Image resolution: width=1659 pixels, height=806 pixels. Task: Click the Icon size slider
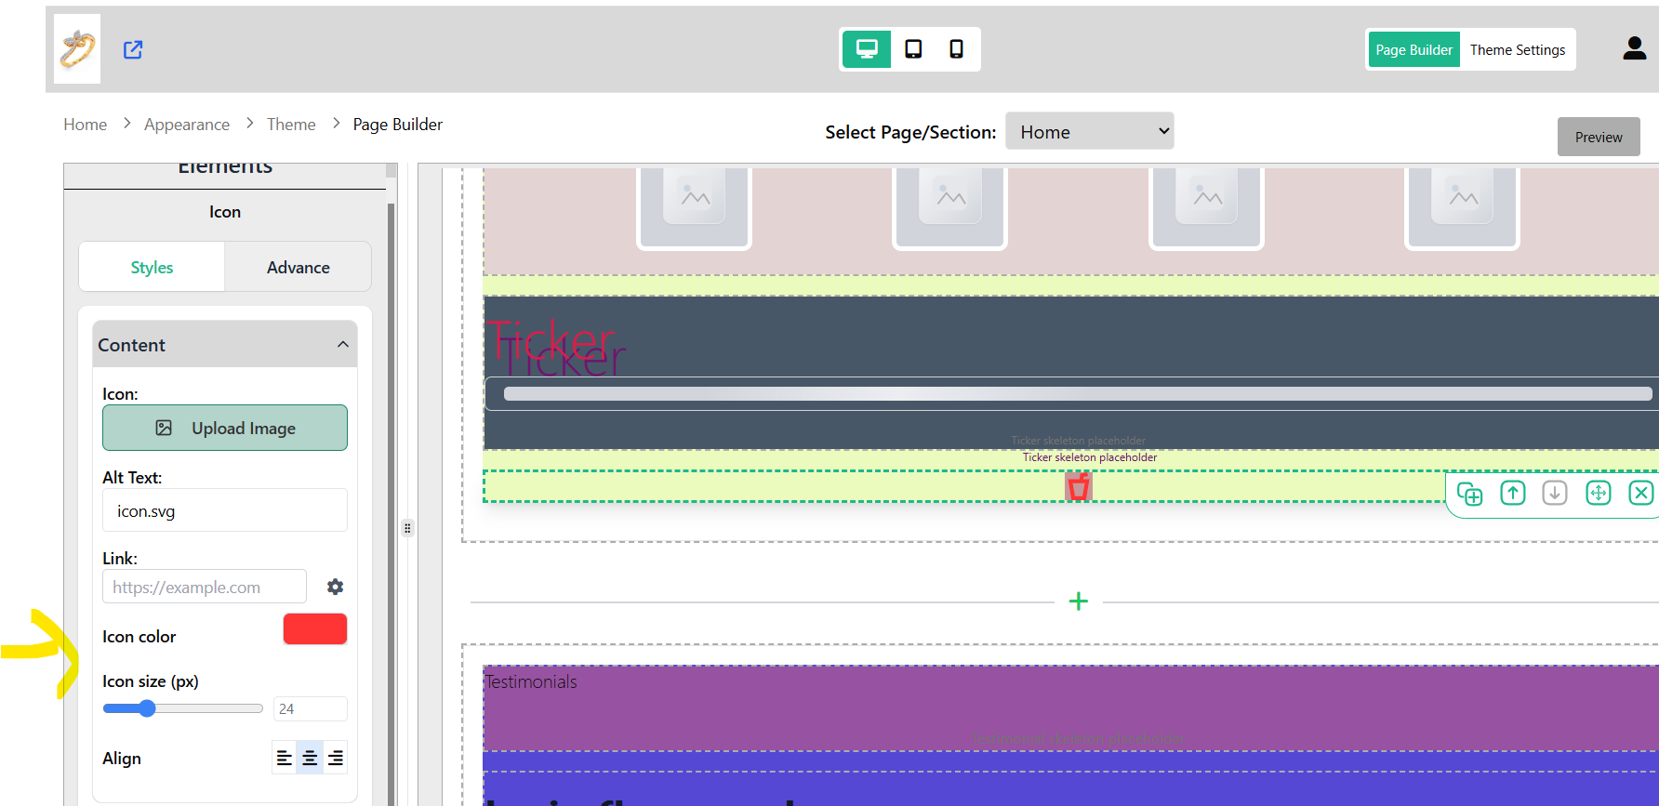pyautogui.click(x=183, y=708)
